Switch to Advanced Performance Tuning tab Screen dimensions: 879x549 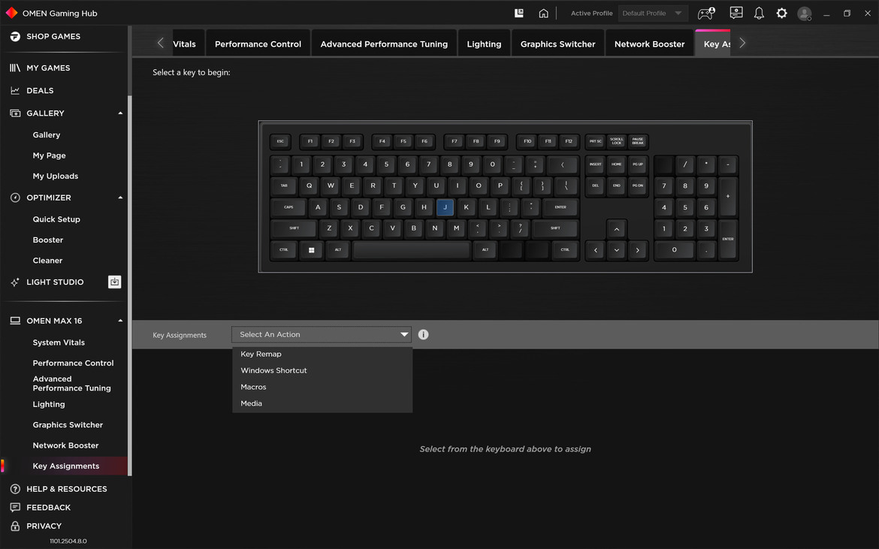point(384,44)
